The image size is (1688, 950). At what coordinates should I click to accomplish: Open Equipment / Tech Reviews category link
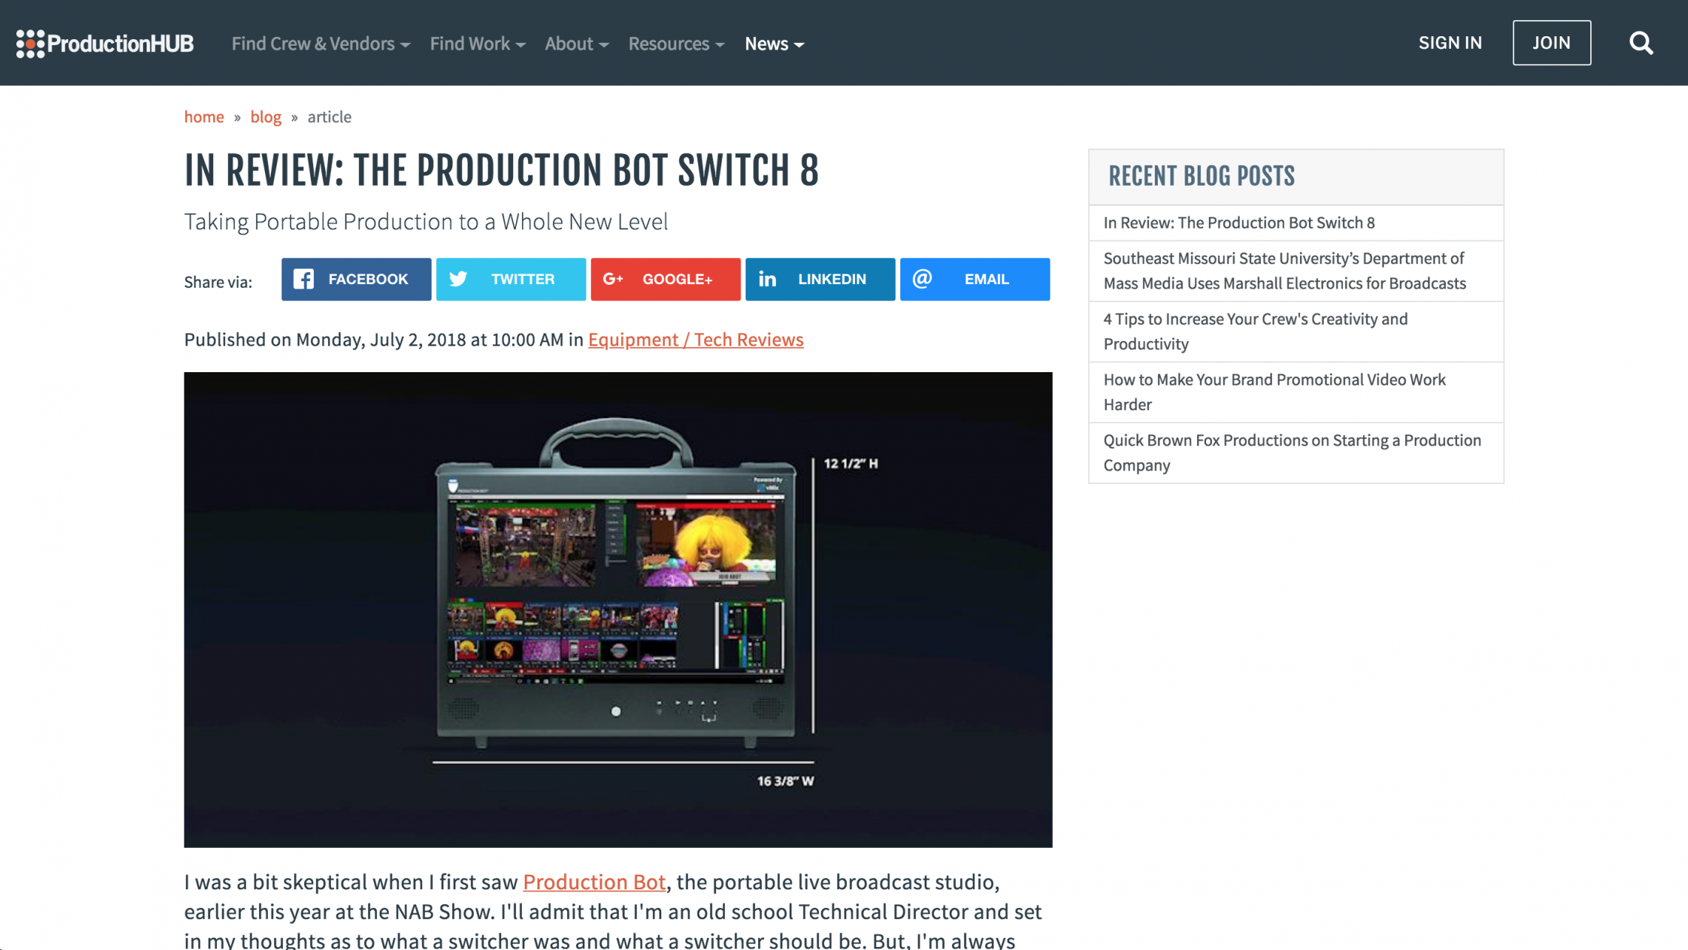695,340
